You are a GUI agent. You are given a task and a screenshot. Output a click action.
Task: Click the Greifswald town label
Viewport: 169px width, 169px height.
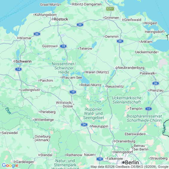[133, 20]
